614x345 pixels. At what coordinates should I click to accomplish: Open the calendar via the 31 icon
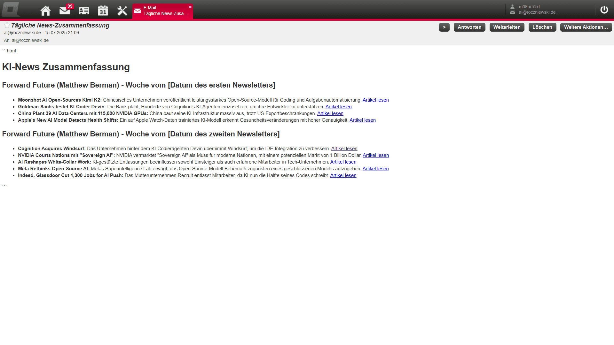[x=103, y=10]
